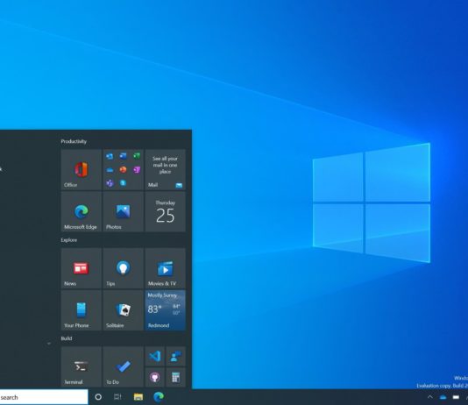Viewport: 468px width, 405px height.
Task: Launch PowerPoint from the Office apps folder tile
Action: 123,169
